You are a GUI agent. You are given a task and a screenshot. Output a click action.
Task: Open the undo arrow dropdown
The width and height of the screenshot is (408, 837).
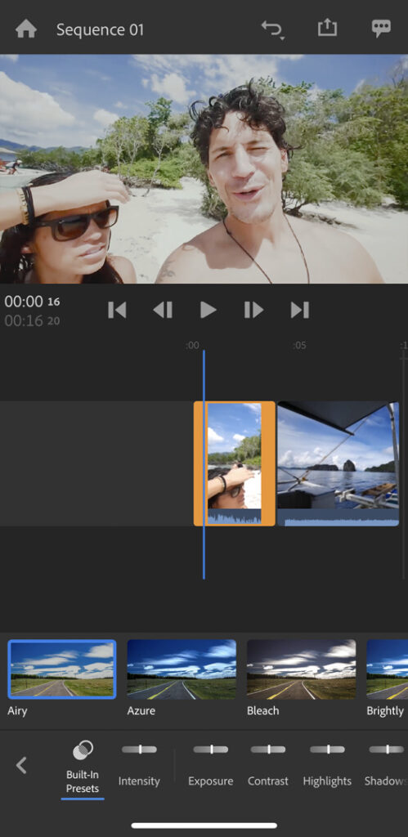(272, 29)
